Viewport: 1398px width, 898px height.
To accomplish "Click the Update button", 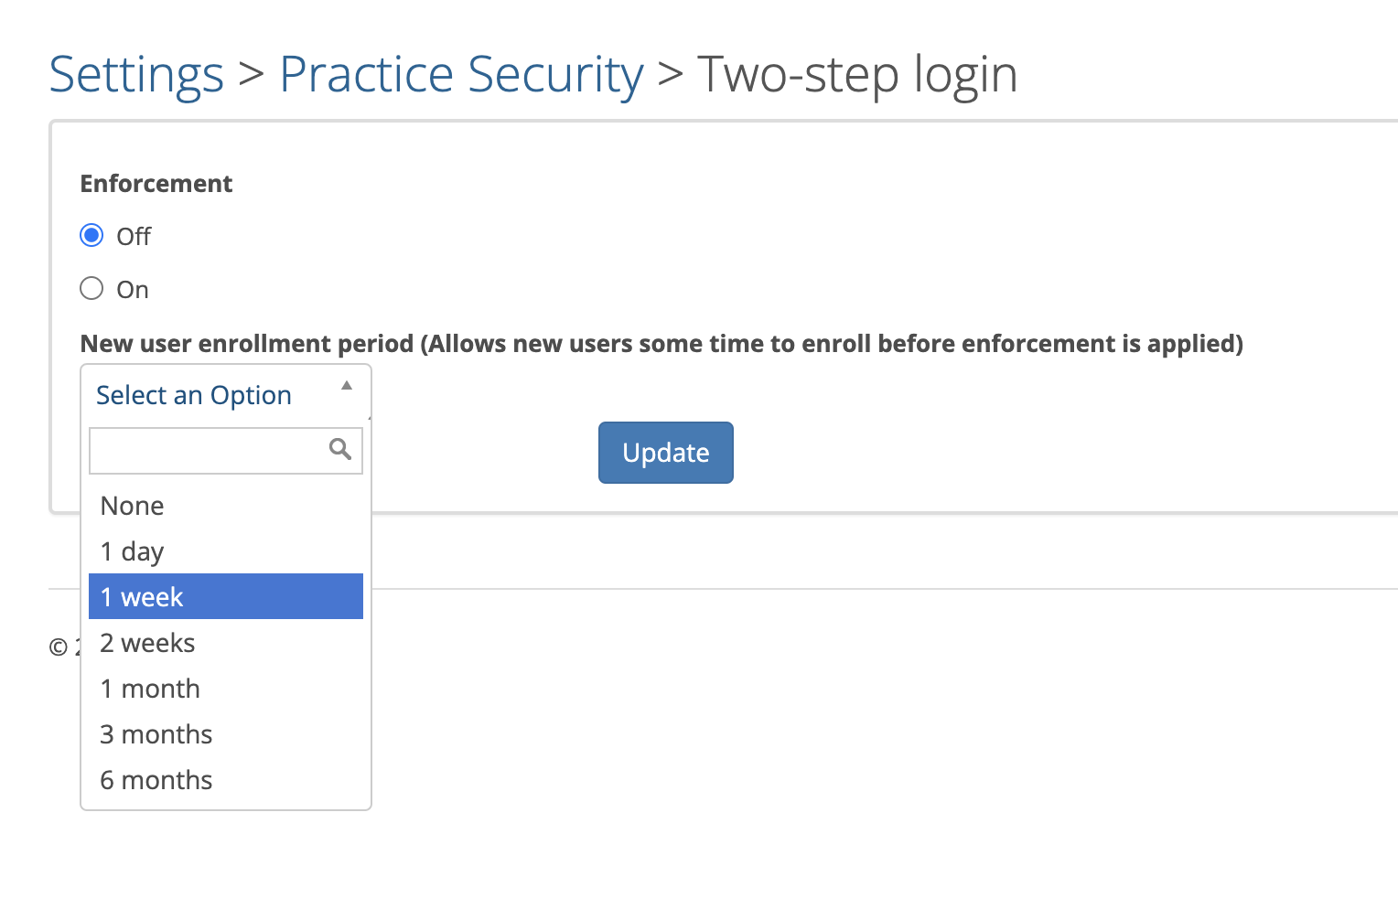I will pos(666,453).
